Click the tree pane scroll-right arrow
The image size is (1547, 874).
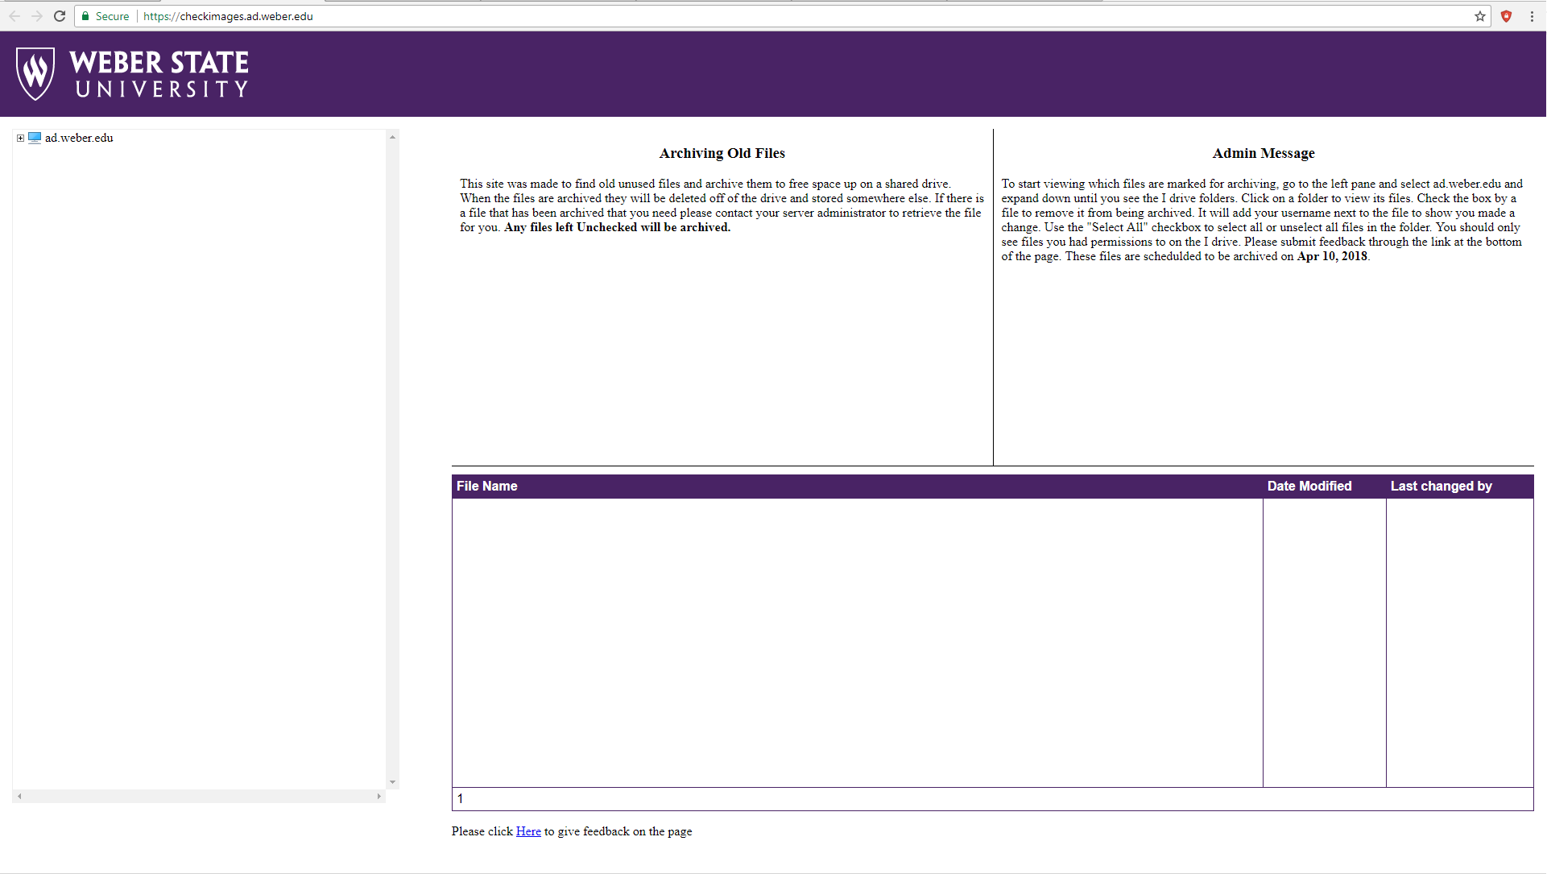379,796
